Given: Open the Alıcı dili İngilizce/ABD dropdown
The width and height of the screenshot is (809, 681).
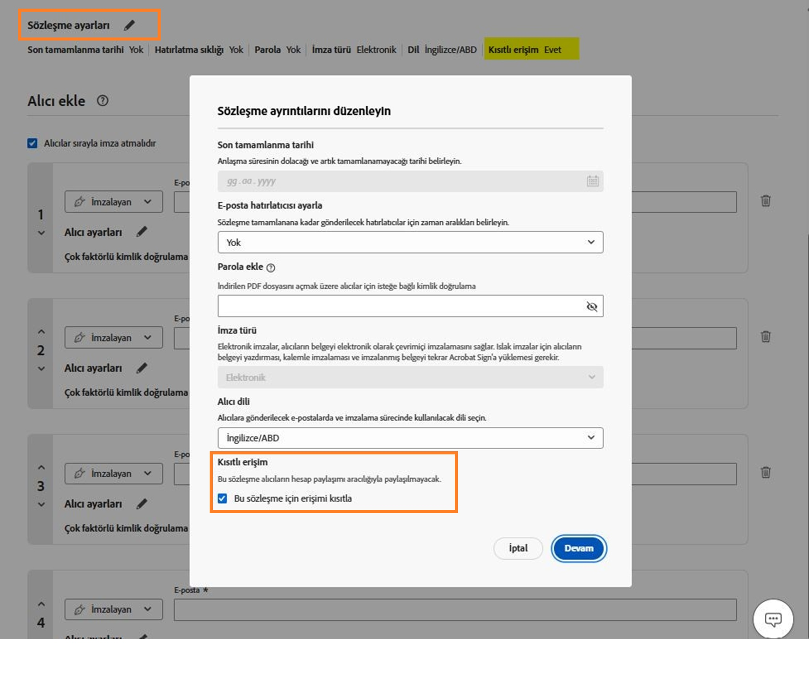Looking at the screenshot, I should point(410,438).
